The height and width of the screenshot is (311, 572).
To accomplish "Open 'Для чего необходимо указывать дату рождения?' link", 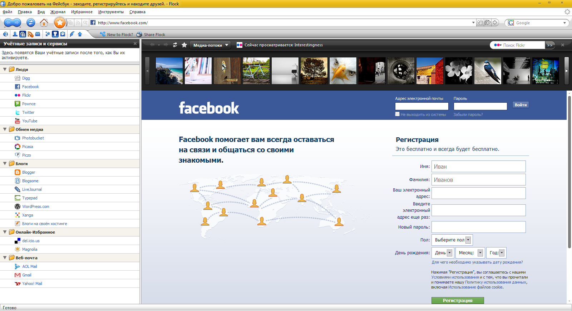I will pyautogui.click(x=477, y=262).
